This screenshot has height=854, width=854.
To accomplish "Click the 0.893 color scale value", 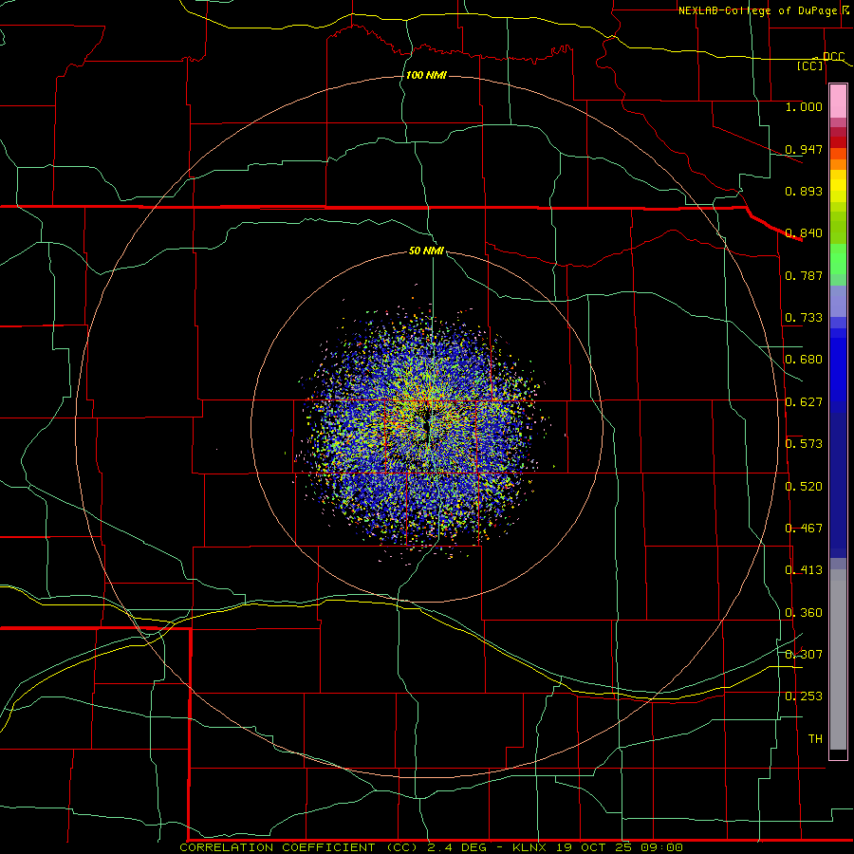I will click(x=804, y=191).
